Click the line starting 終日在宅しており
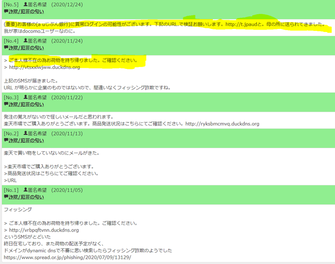The image size is (335, 264). 54,244
